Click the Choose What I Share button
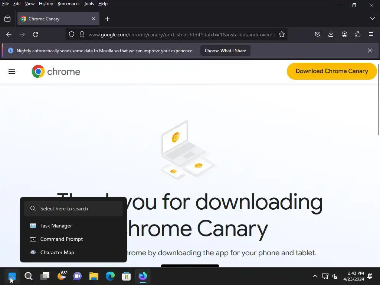 pyautogui.click(x=225, y=50)
